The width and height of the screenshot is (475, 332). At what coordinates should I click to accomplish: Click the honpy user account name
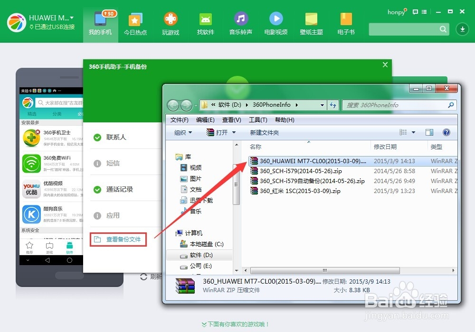(x=396, y=12)
